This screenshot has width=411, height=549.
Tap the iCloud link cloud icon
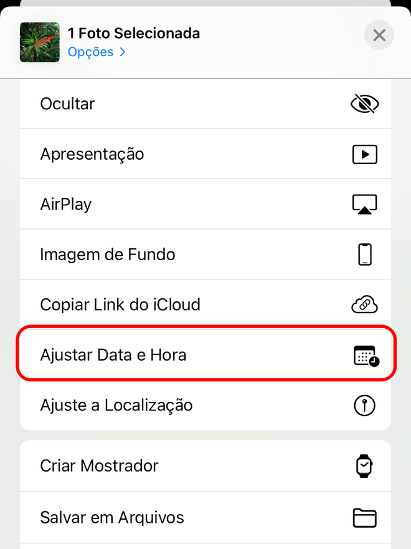click(364, 304)
